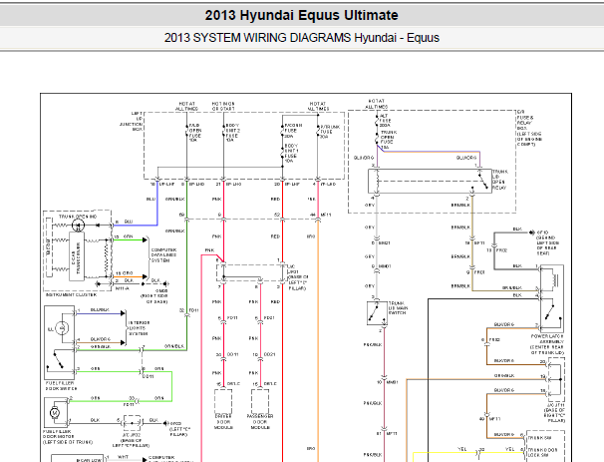
Task: Click the WHT wire label near bottom left
Action: (124, 457)
